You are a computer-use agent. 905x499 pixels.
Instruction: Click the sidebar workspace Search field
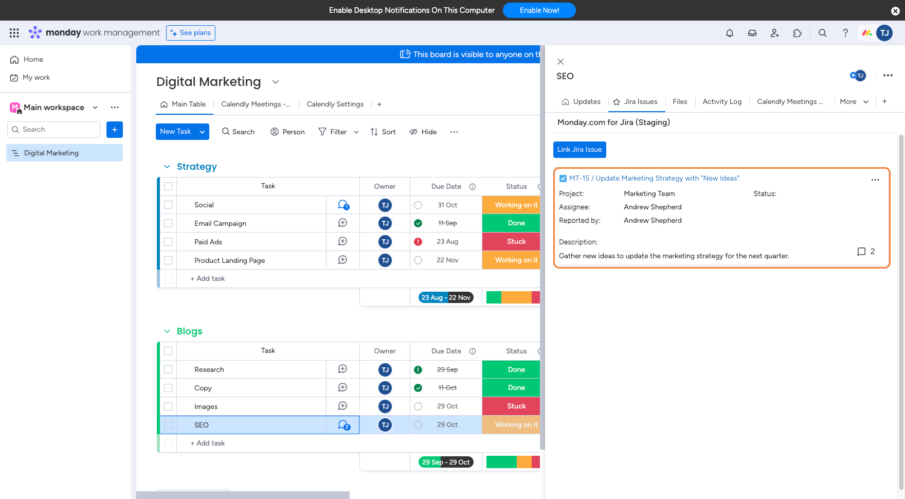(x=54, y=130)
